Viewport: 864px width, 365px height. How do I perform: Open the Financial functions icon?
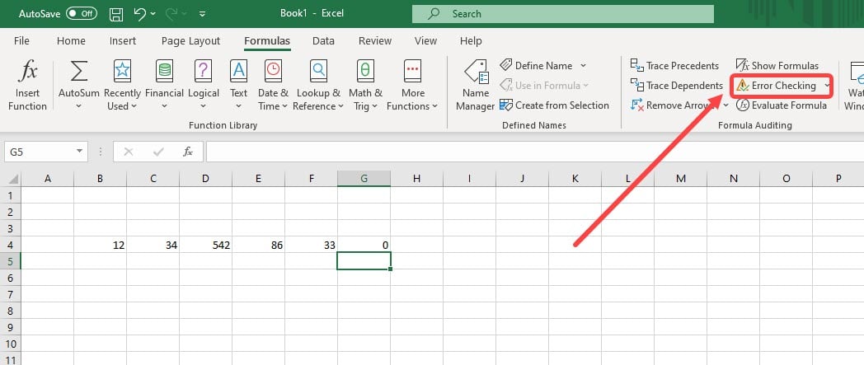(164, 72)
